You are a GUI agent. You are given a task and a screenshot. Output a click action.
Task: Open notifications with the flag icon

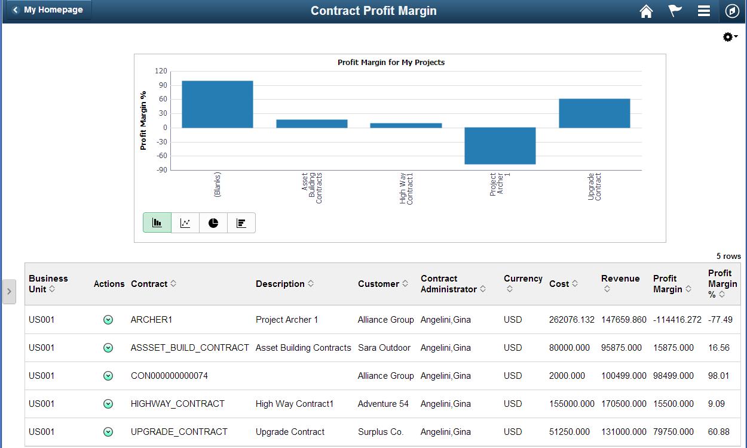point(675,11)
